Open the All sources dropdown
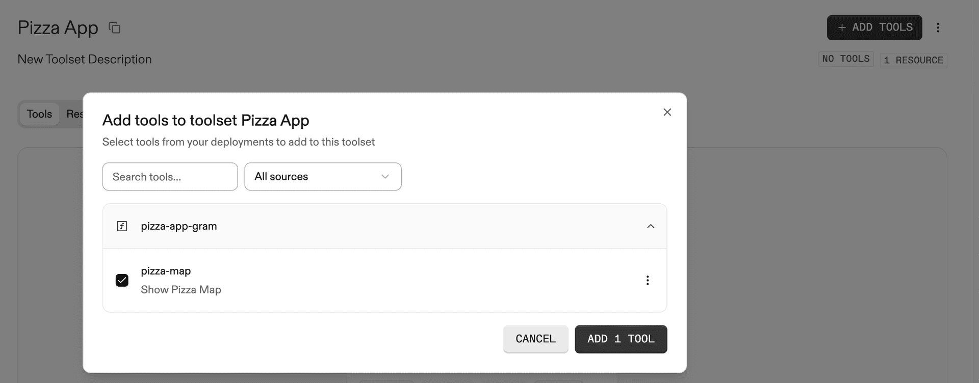Screen dimensions: 979x383 [x=323, y=176]
